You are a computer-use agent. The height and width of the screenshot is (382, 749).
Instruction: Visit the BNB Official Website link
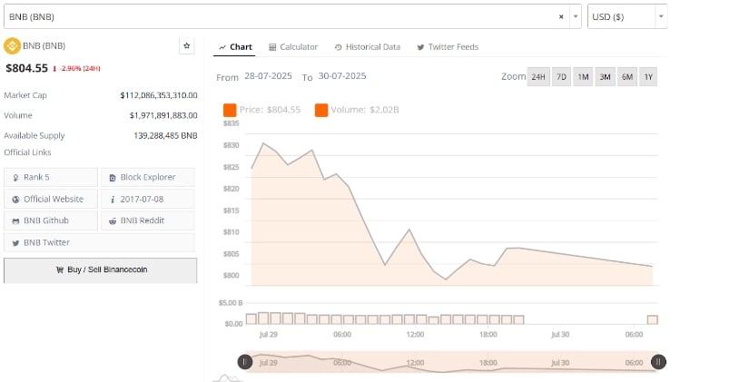click(x=51, y=199)
